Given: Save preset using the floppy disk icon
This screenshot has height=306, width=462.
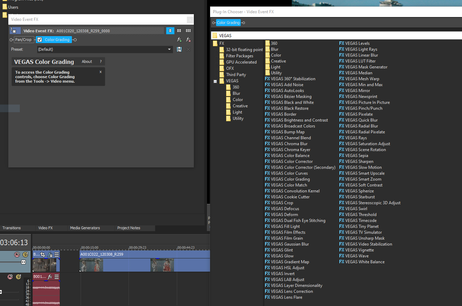Looking at the screenshot, I should click(179, 49).
